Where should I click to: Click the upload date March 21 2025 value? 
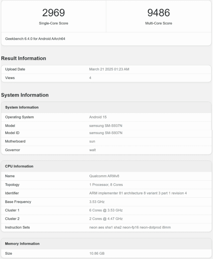click(109, 69)
